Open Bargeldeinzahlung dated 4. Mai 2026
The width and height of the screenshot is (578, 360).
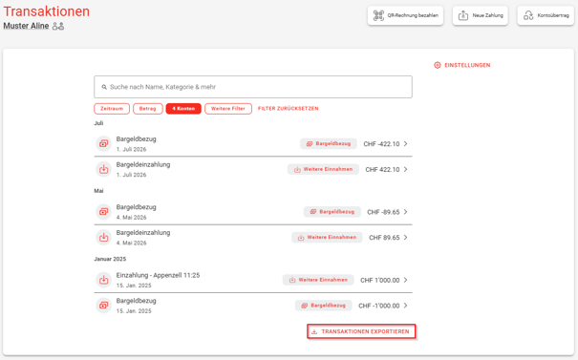[253, 238]
